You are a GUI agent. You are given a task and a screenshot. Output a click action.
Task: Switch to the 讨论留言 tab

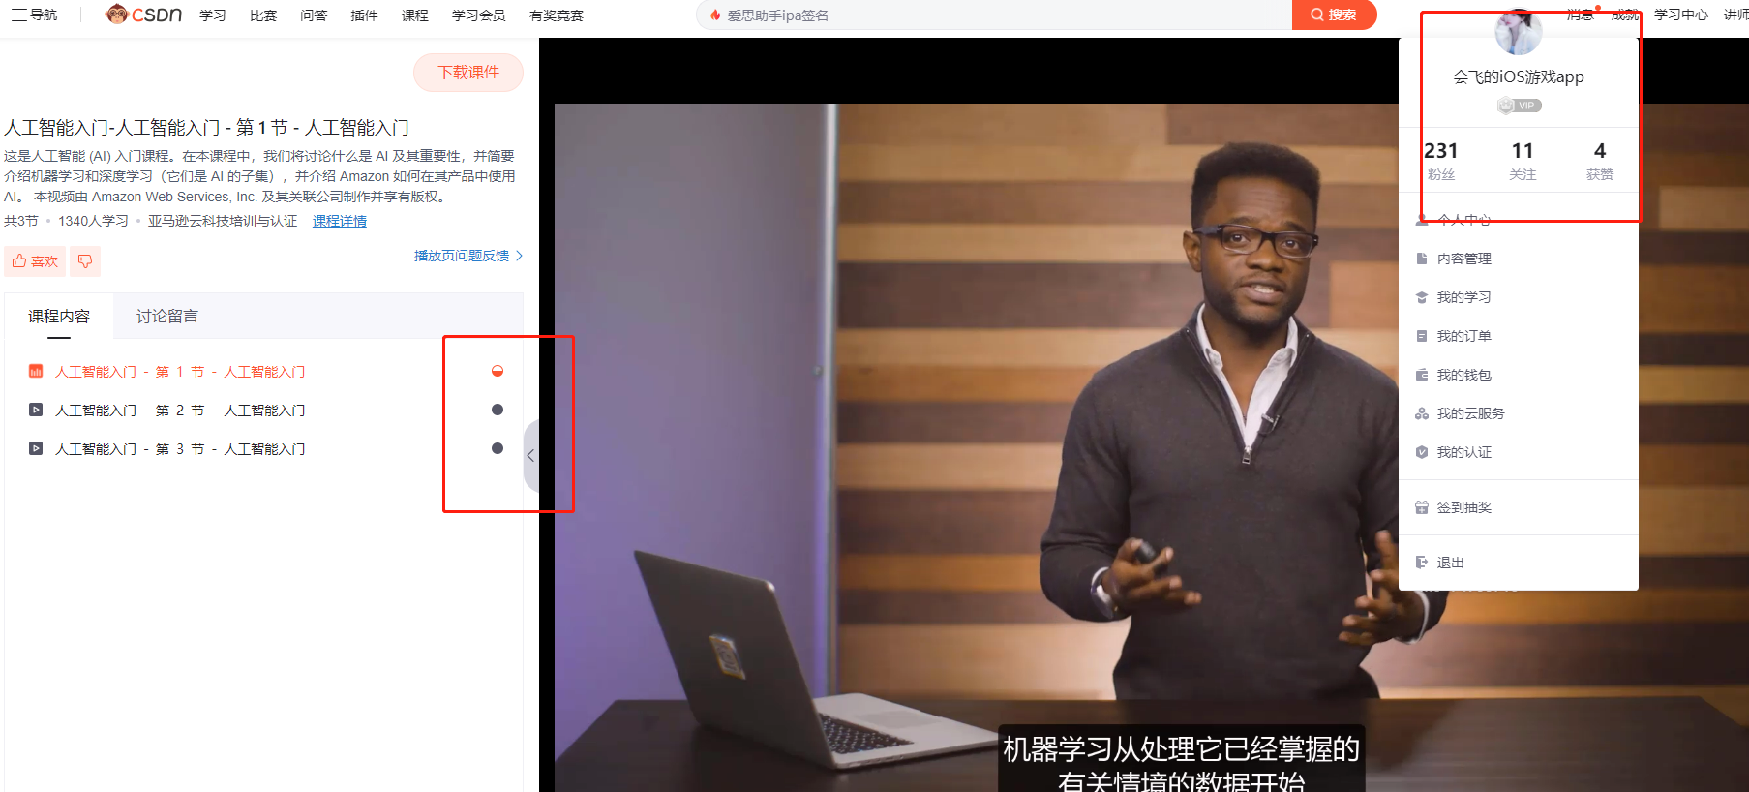167,317
